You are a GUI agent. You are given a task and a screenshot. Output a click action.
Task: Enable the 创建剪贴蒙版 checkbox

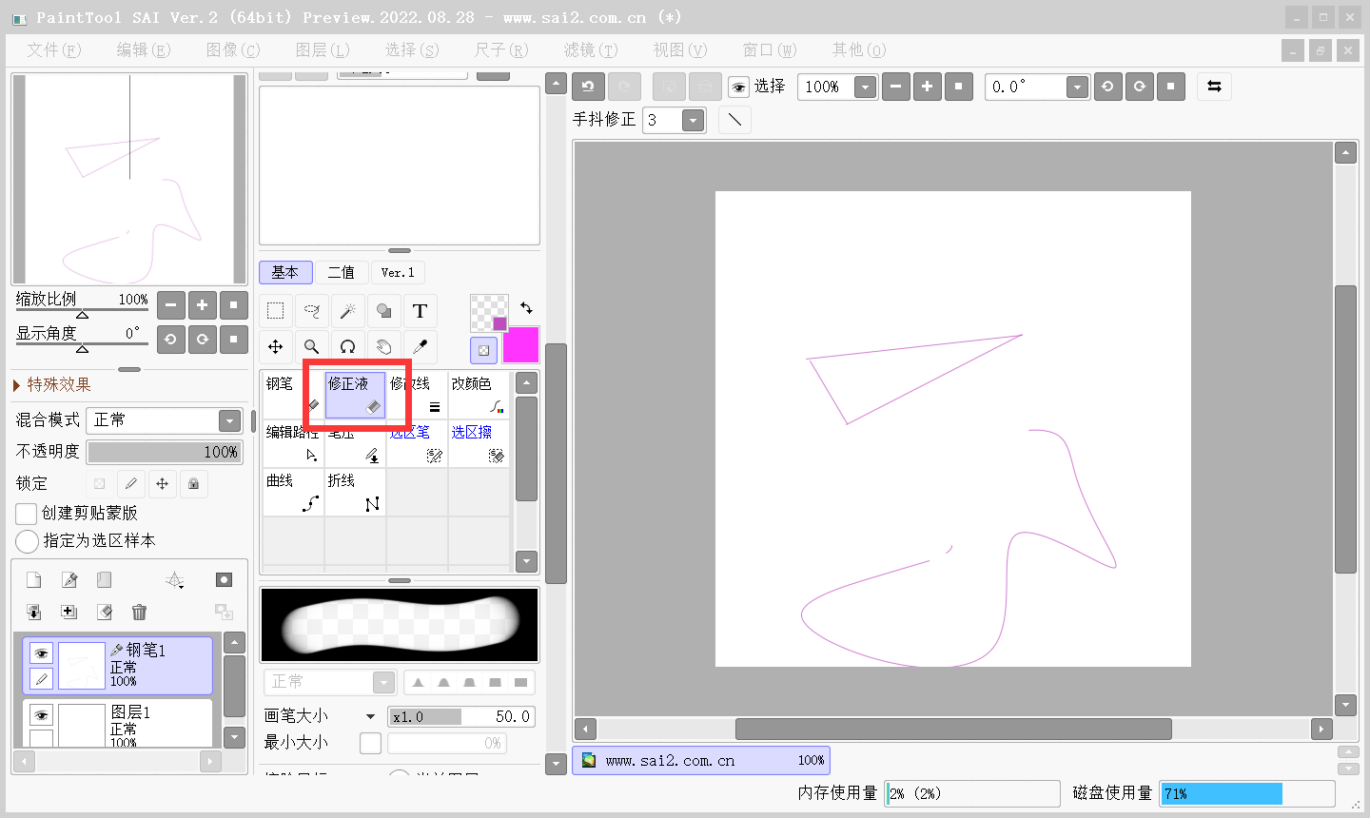(x=27, y=514)
